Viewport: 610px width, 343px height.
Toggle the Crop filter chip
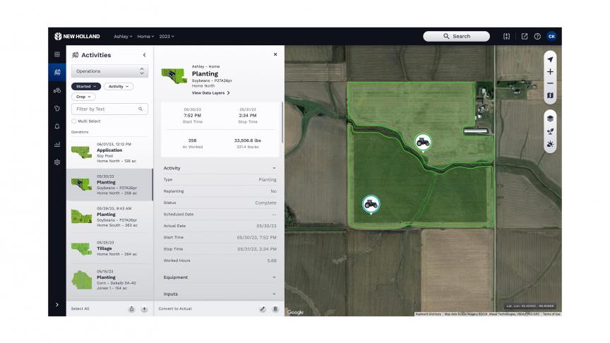point(83,97)
